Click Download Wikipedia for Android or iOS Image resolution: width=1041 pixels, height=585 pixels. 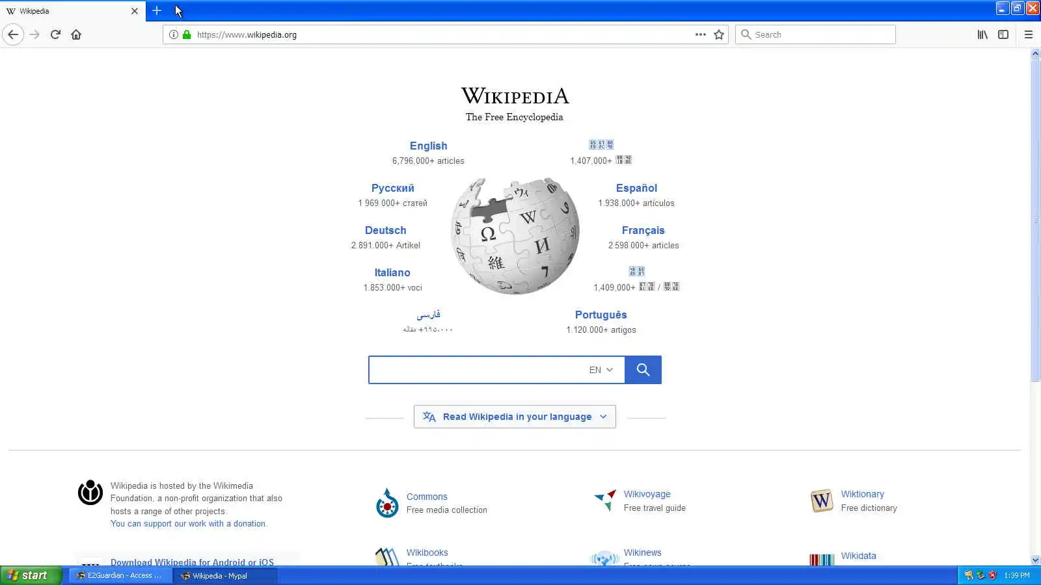192,562
